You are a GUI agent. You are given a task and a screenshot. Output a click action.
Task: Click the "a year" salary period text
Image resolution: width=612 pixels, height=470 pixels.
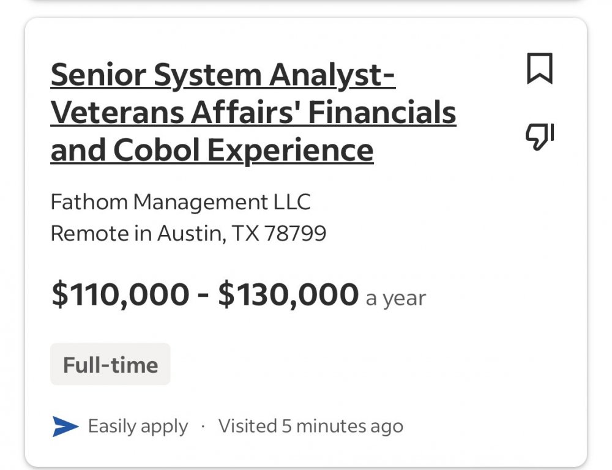click(x=395, y=299)
